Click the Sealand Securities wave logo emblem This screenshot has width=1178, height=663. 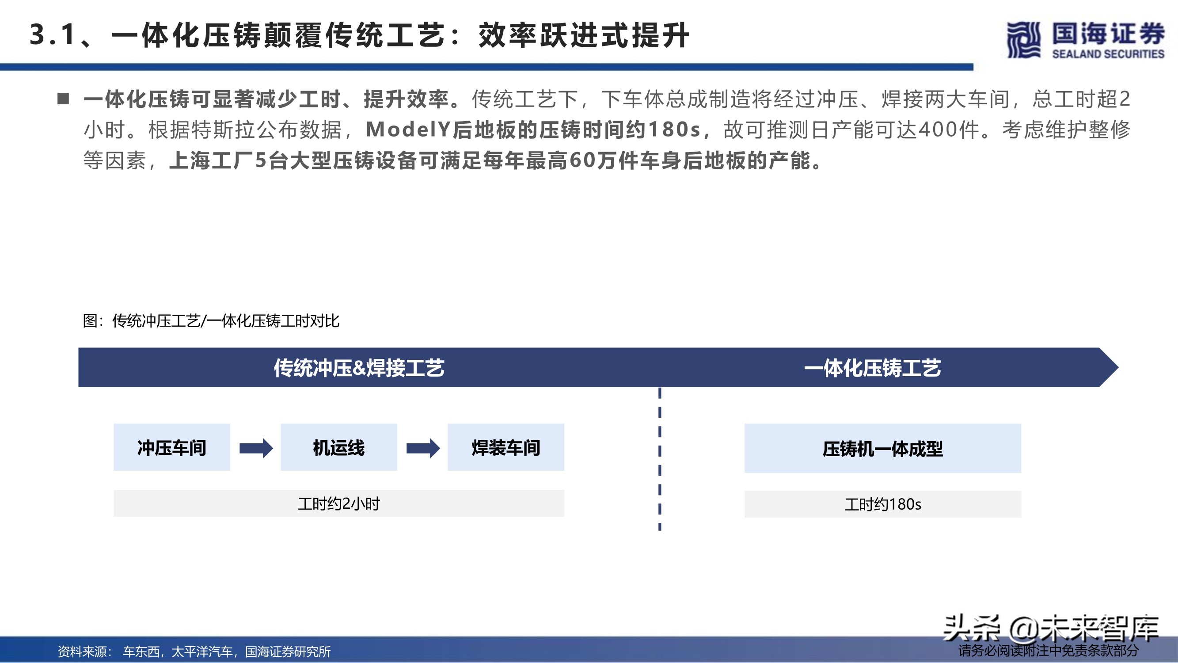click(x=1023, y=40)
